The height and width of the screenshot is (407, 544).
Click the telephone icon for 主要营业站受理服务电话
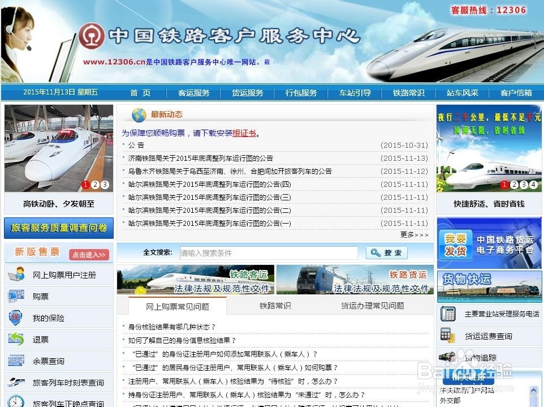[448, 314]
